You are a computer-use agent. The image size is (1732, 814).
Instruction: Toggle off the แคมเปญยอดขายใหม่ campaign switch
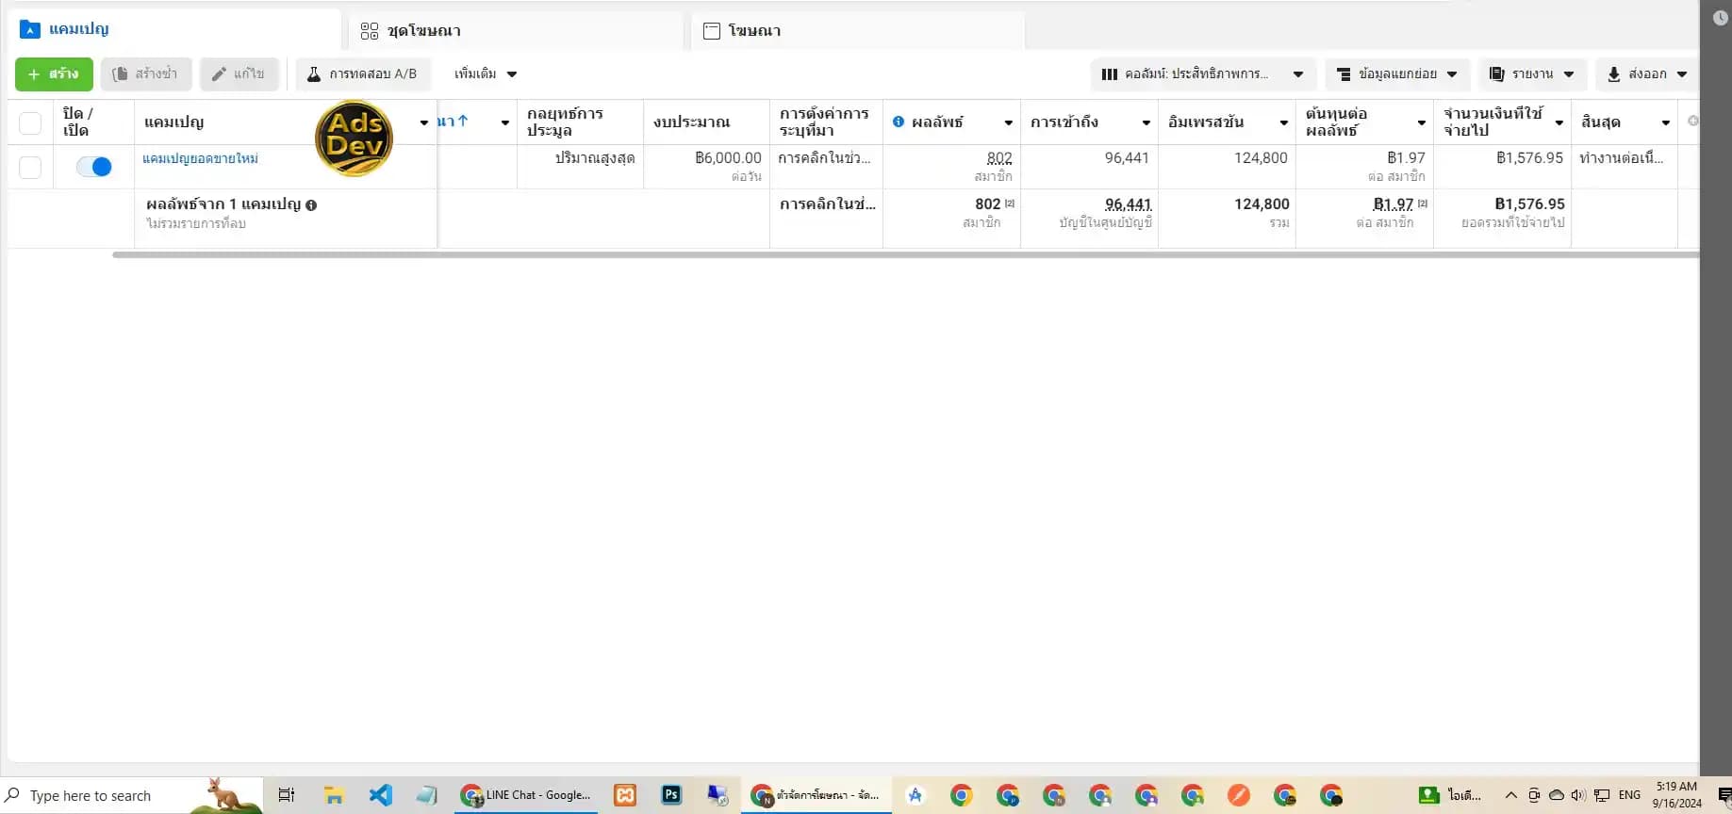click(94, 167)
